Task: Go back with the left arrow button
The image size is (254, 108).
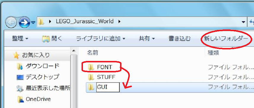Action: point(11,23)
